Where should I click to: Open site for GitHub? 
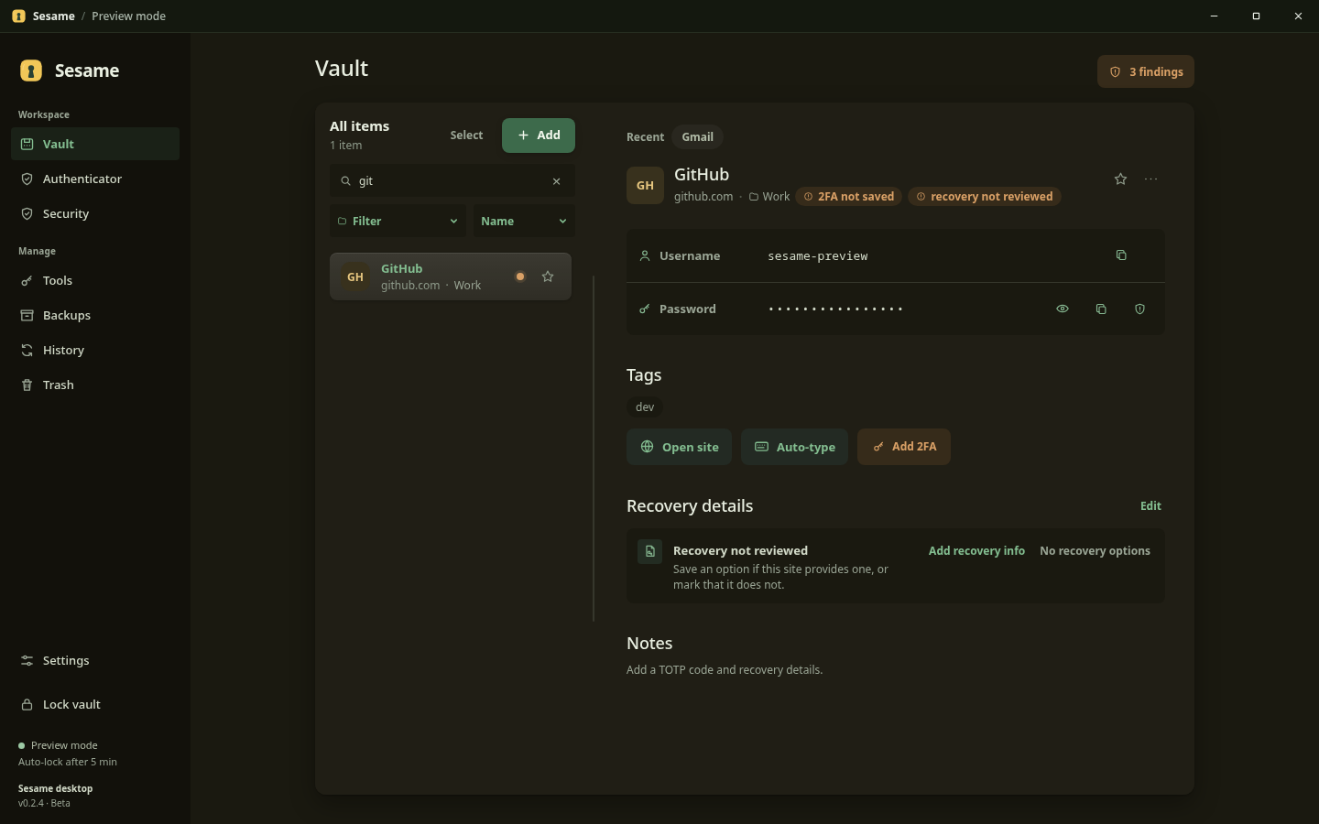point(679,447)
